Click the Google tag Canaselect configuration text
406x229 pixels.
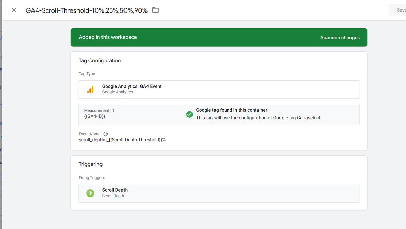tap(259, 118)
